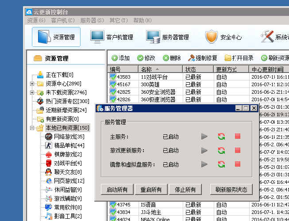
Task: Select 聊天交友[8] category
Action: pyautogui.click(x=68, y=172)
